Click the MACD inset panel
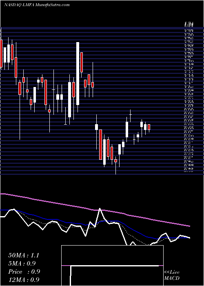This screenshot has width=204, height=286. tap(112, 266)
